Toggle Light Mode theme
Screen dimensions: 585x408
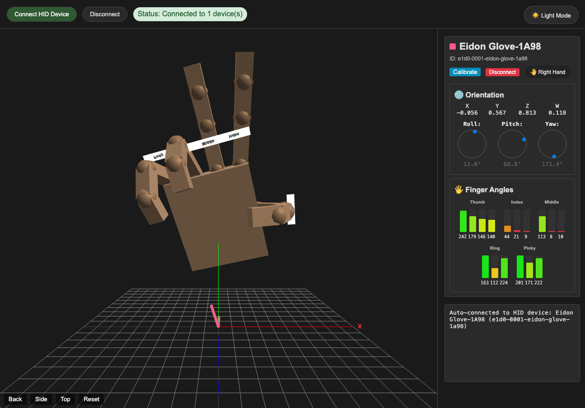click(x=551, y=15)
